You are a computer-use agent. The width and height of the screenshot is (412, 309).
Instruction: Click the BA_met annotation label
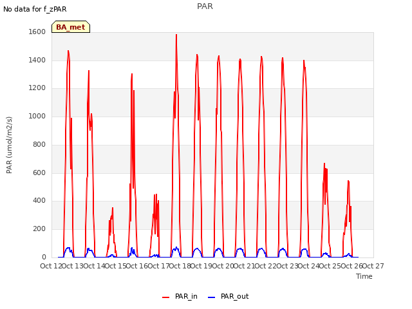pyautogui.click(x=71, y=27)
